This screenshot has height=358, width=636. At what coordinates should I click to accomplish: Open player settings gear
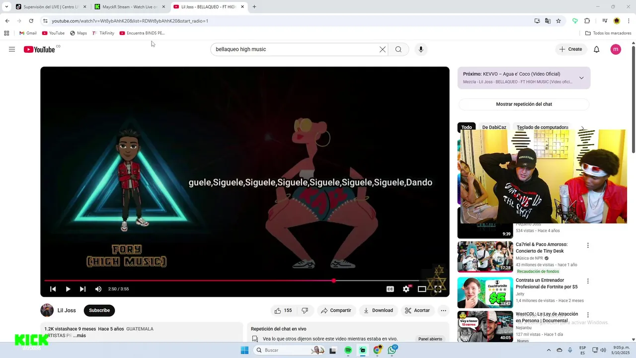406,289
